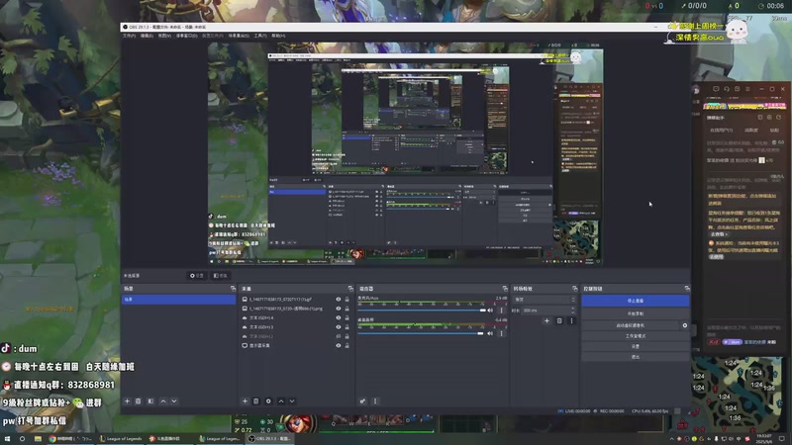Add a new source with plus icon

click(x=245, y=401)
